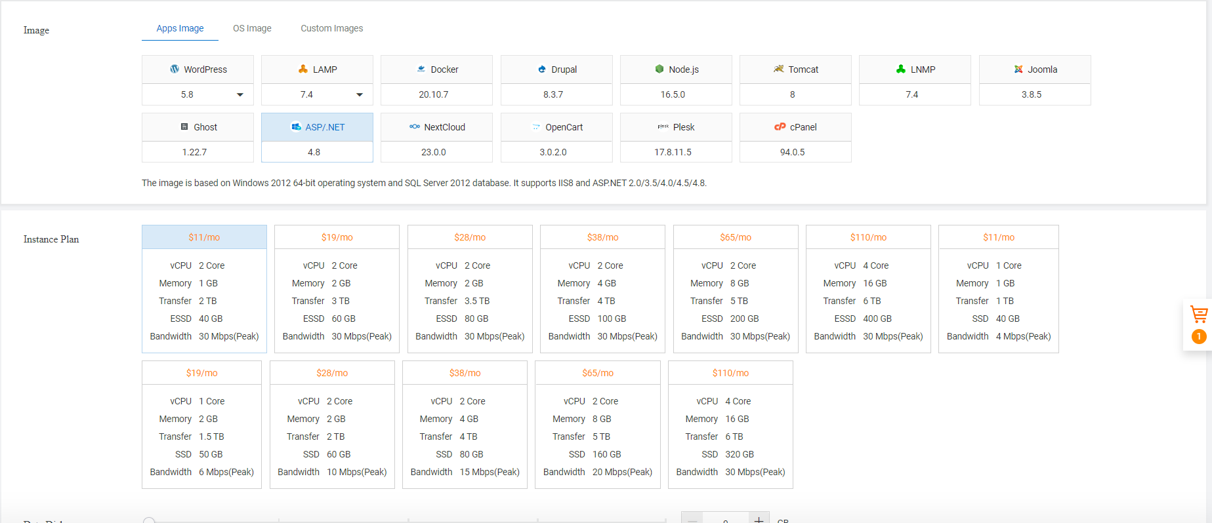Pick the $38/mo ESSD 100 GB plan
This screenshot has width=1212, height=523.
[x=602, y=289]
